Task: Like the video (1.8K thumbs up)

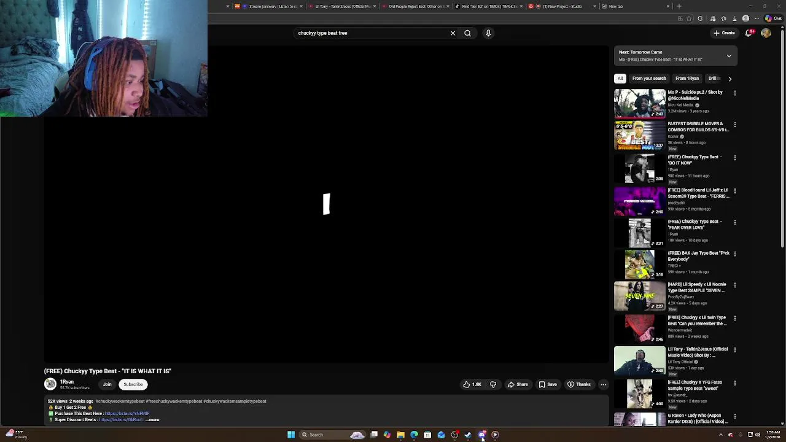Action: pyautogui.click(x=472, y=384)
